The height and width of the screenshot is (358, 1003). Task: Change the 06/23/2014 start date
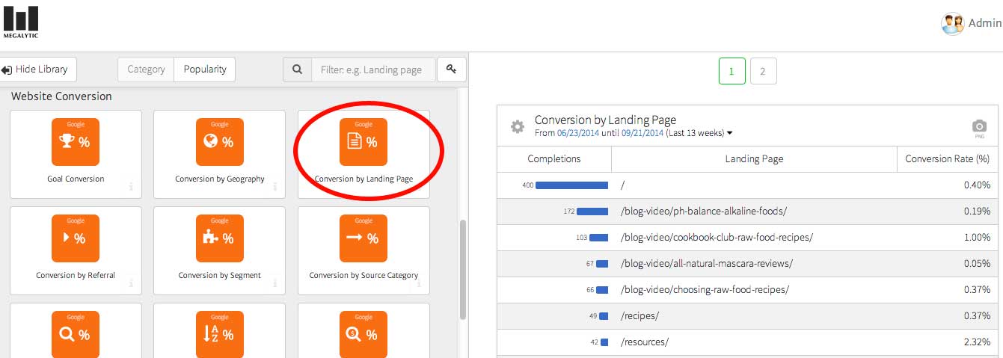pos(578,133)
